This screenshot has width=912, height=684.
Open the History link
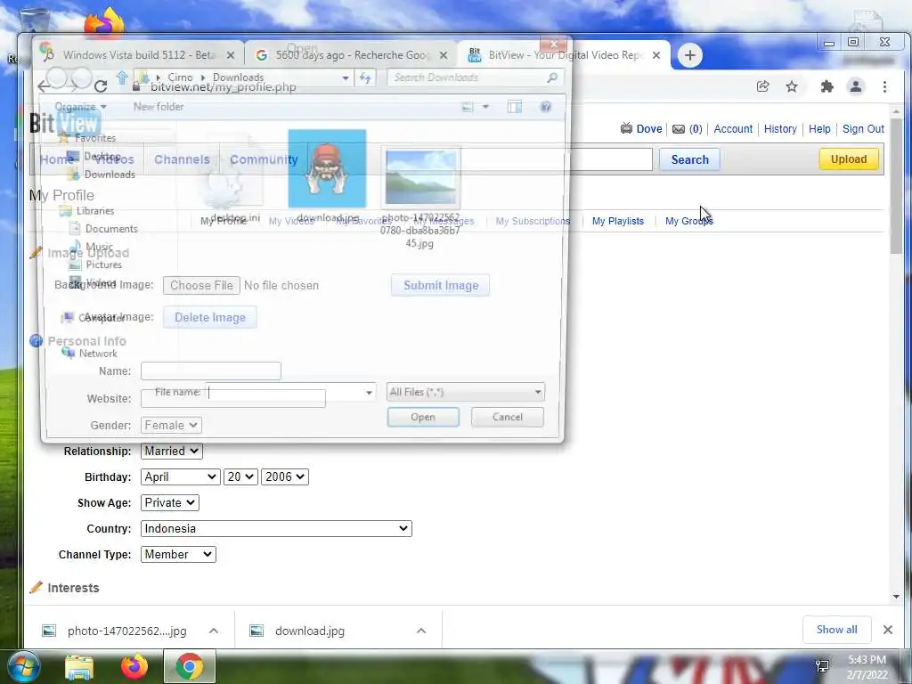click(x=780, y=129)
